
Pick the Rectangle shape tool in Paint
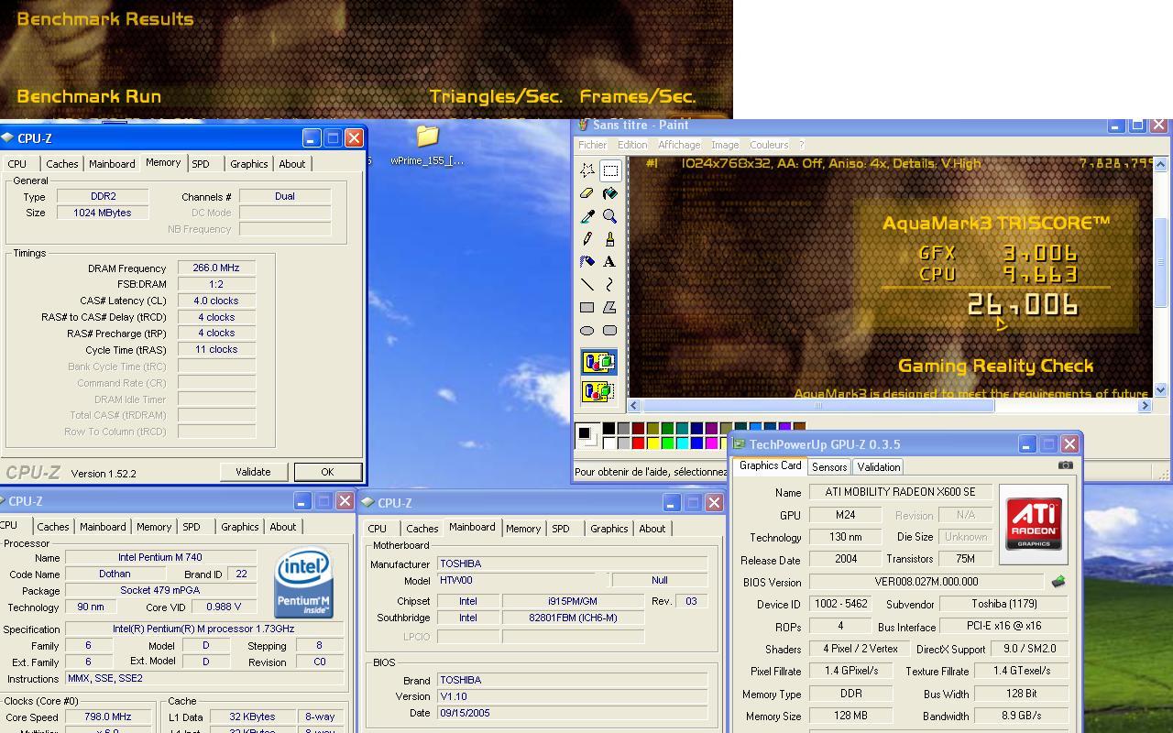point(587,308)
